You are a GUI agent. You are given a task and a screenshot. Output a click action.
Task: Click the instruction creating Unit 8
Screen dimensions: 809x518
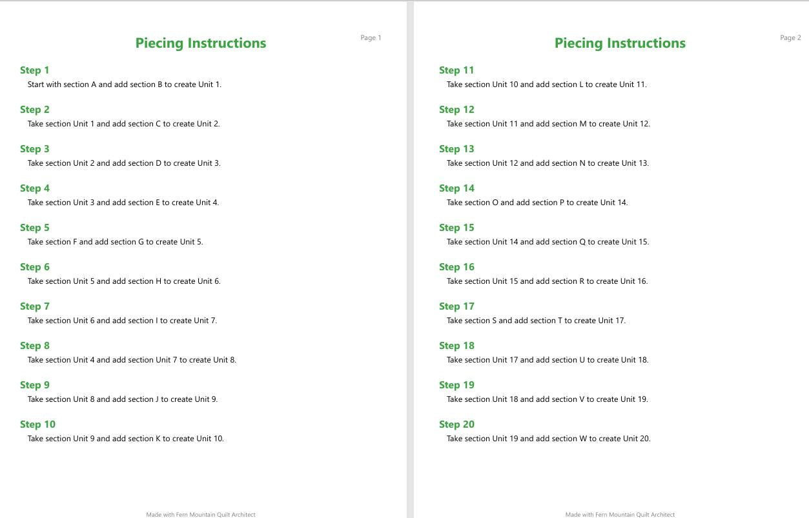coord(132,360)
